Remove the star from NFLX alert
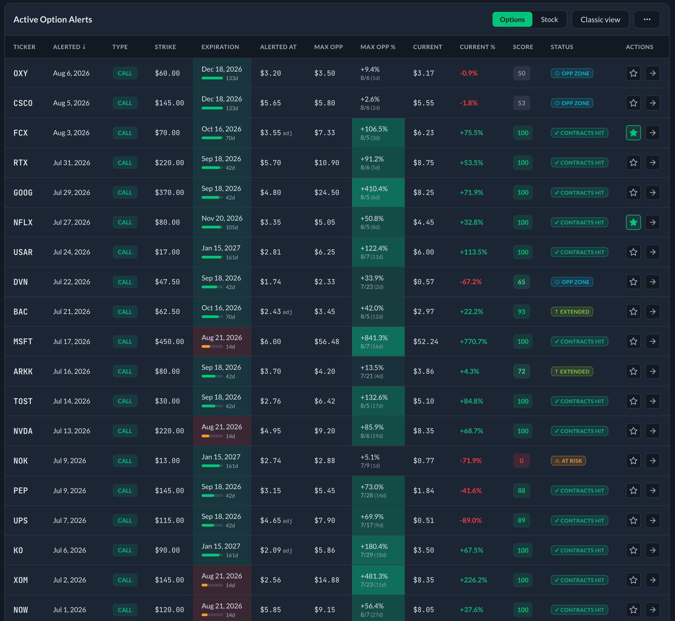Viewport: 675px width, 621px height. point(633,222)
